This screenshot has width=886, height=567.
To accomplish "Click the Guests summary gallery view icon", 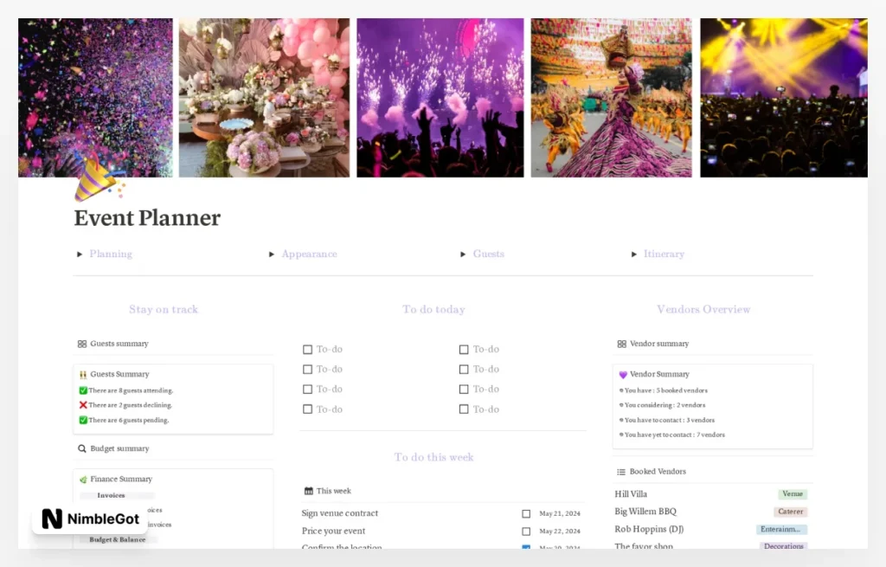I will coord(82,344).
